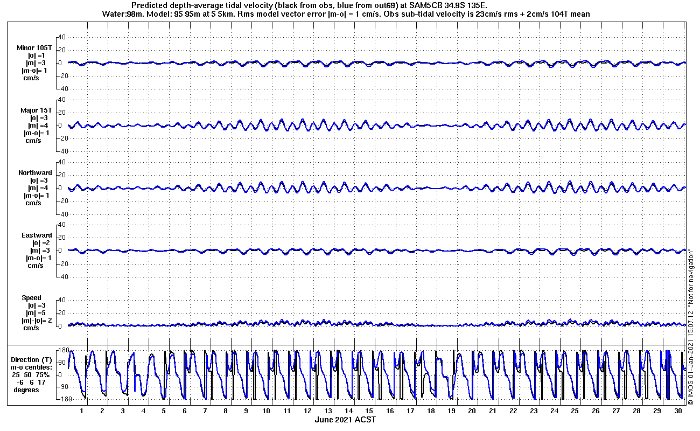Click day 23 on the date axis

tap(534, 411)
